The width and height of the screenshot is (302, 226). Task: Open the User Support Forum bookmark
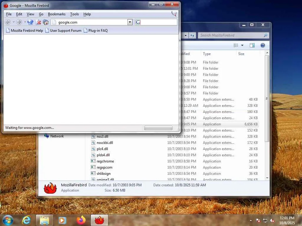click(x=63, y=31)
